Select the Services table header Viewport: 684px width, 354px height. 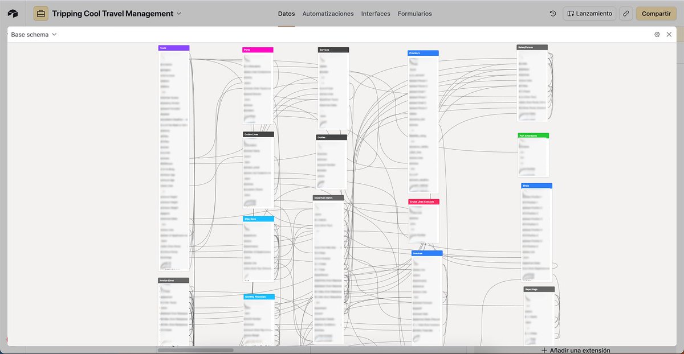pos(333,50)
